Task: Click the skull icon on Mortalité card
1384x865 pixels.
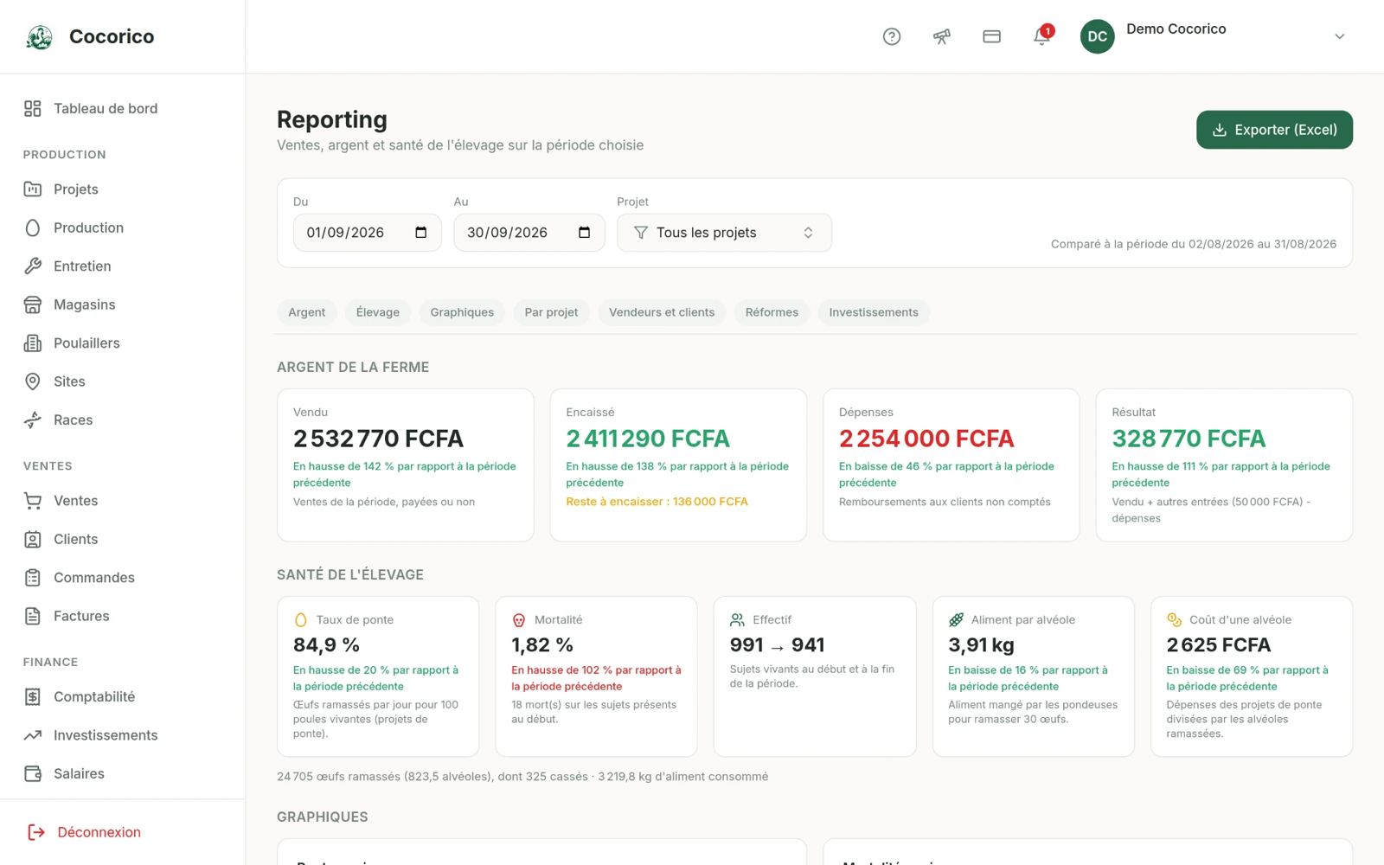Action: tap(519, 620)
